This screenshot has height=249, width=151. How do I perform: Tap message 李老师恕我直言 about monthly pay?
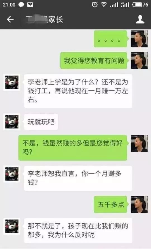point(78,178)
